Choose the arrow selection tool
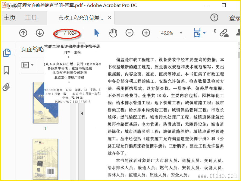 (x=96, y=33)
